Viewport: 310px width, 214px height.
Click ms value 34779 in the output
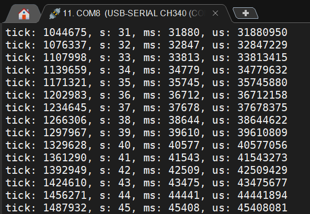coord(184,70)
